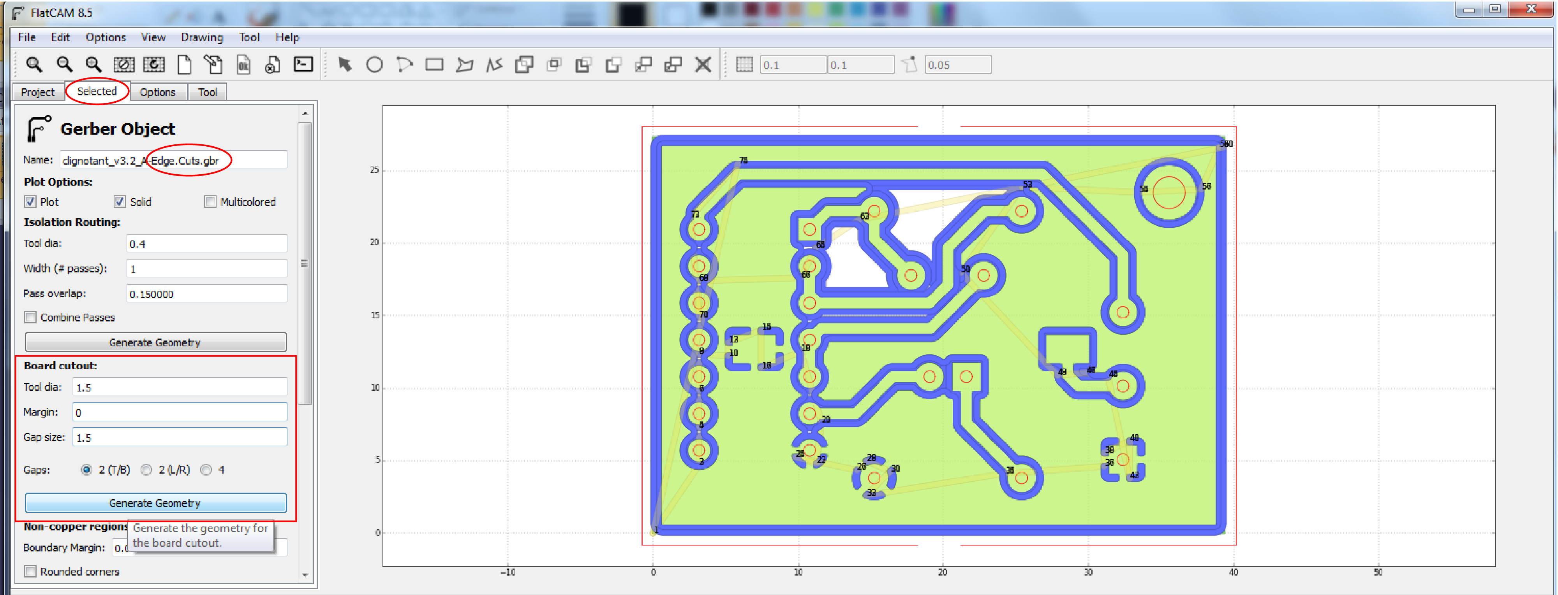Enable the Combine Passes checkbox
Screen dimensions: 1558x595
[x=30, y=317]
